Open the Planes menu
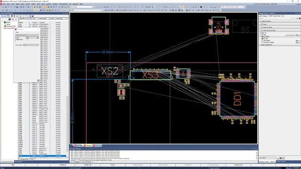The image size is (301, 169). (x=33, y=4)
